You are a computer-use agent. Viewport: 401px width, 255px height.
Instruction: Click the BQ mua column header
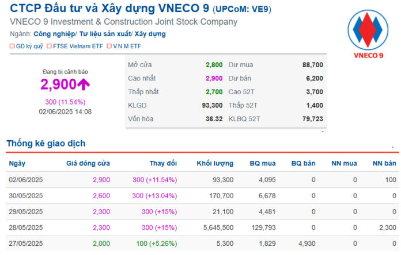pyautogui.click(x=263, y=164)
